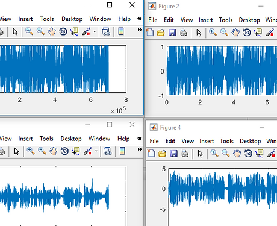Screen dimensions: 277x226
Task: Select Brush tool in window left of Figure 4
Action: tap(87, 151)
